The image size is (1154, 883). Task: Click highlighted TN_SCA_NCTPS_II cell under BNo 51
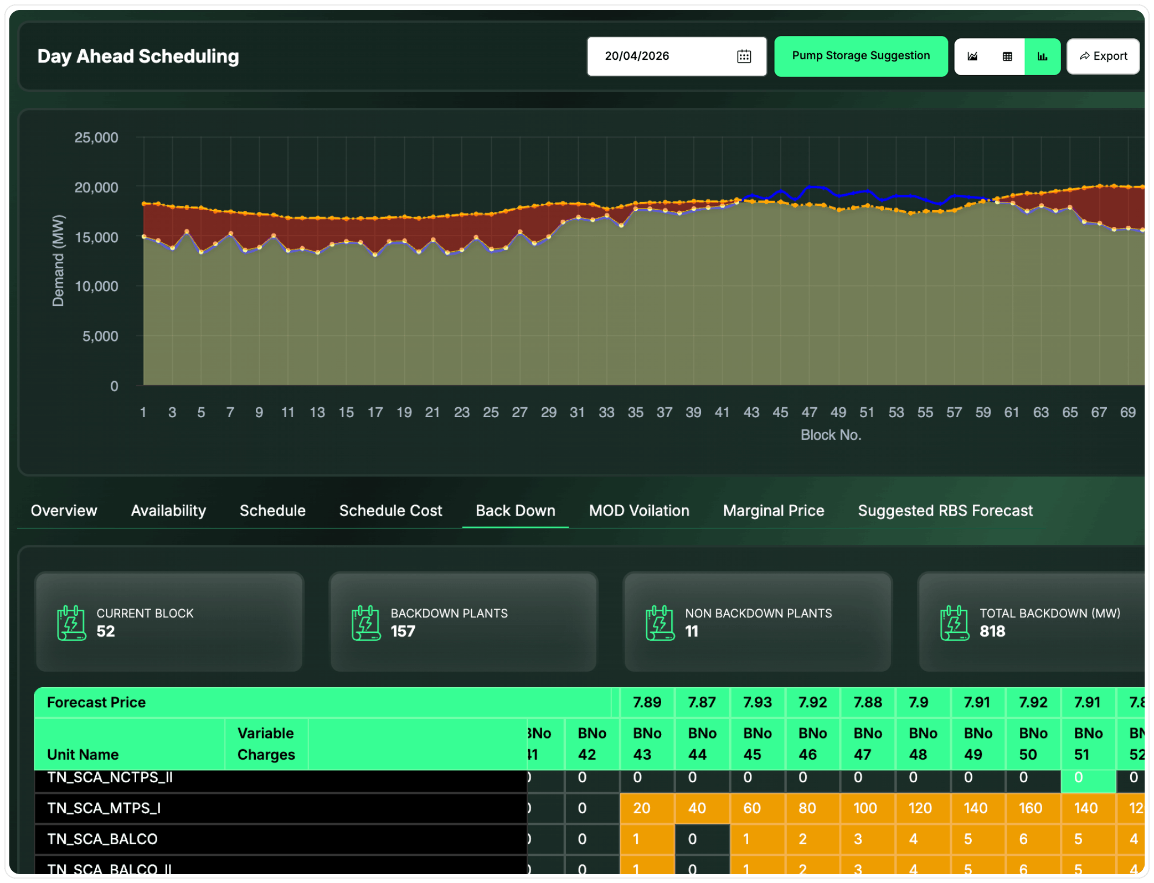[1088, 780]
